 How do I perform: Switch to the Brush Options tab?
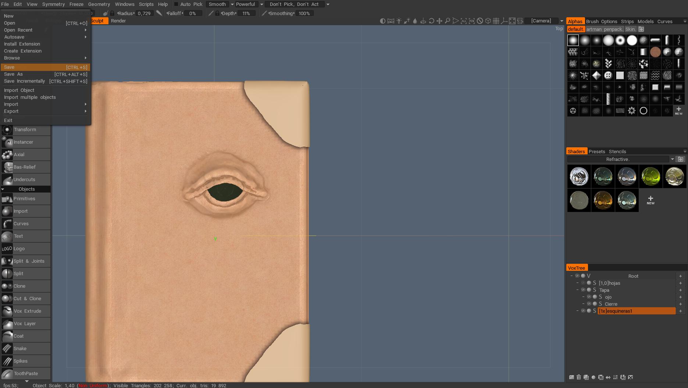coord(602,21)
